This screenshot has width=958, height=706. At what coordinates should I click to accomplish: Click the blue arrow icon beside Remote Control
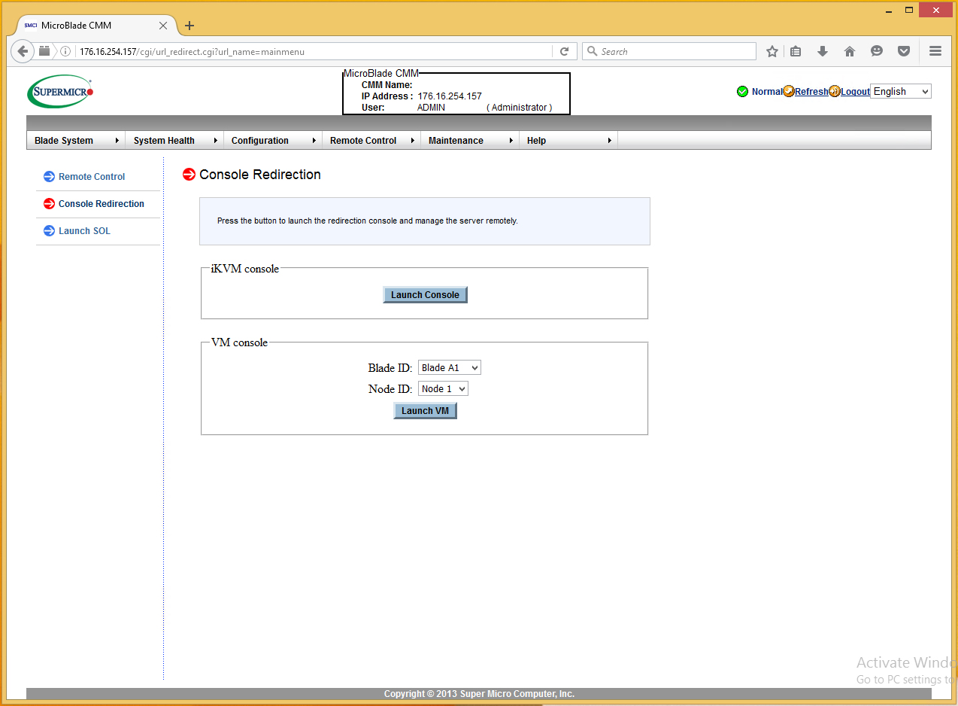pyautogui.click(x=49, y=177)
